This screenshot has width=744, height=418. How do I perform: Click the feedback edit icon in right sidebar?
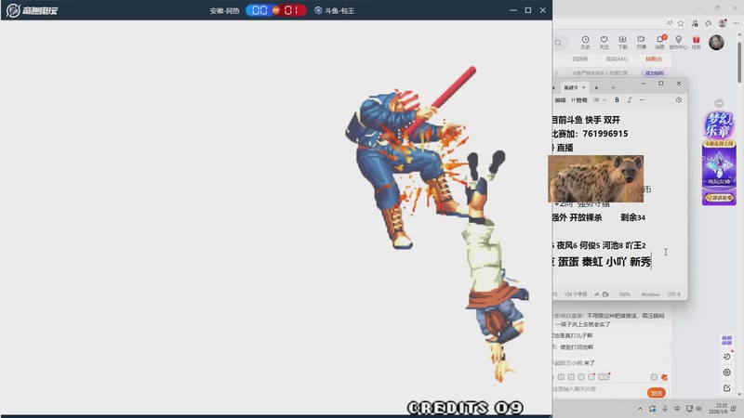click(x=727, y=388)
